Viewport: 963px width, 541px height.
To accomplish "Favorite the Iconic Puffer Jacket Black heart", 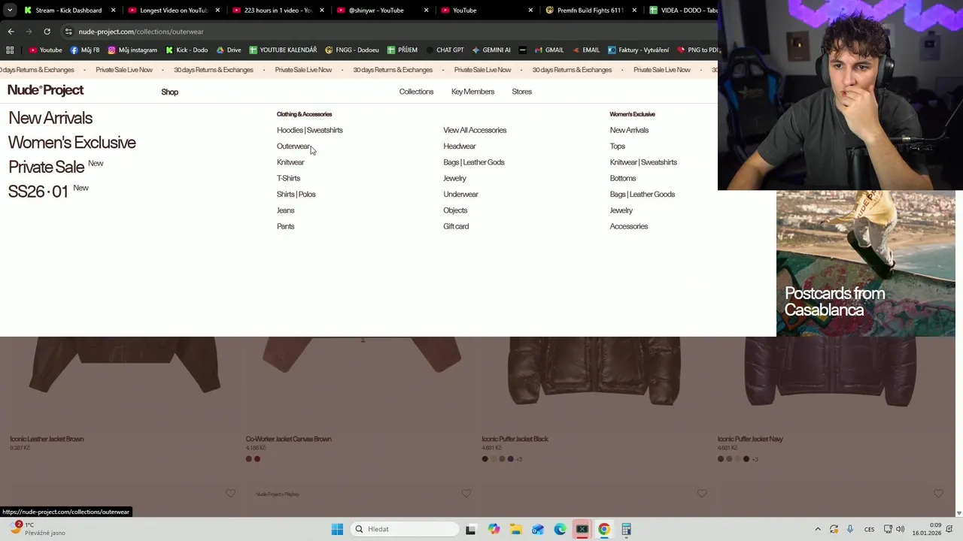I will pyautogui.click(x=702, y=494).
